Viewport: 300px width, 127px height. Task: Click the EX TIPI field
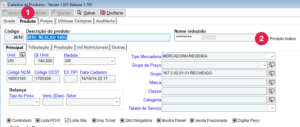(x=71, y=79)
